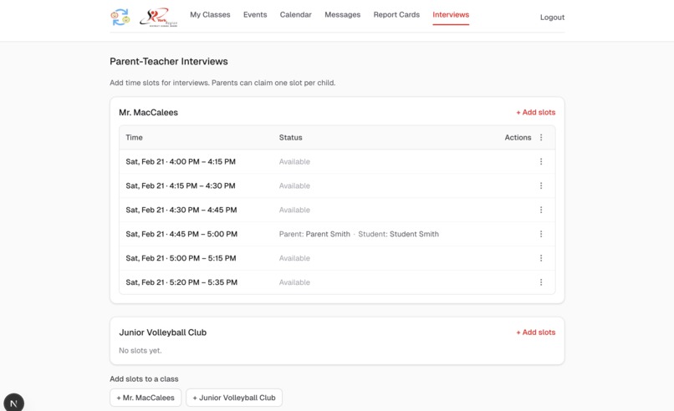674x411 pixels.
Task: Select slot Sat, Feb 21 5:00 PM – 5:15 PM
Action: tap(181, 257)
